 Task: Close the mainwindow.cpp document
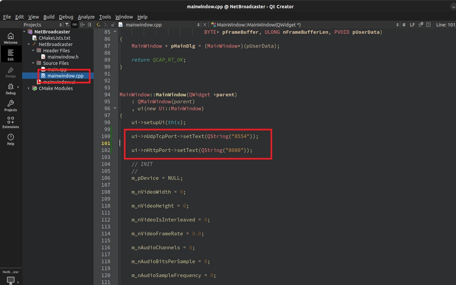click(205, 25)
